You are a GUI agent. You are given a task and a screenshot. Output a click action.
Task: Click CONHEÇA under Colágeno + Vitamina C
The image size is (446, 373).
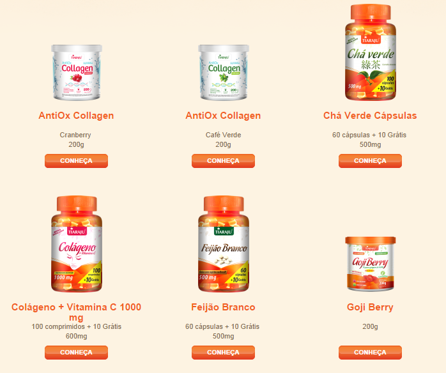click(x=76, y=353)
